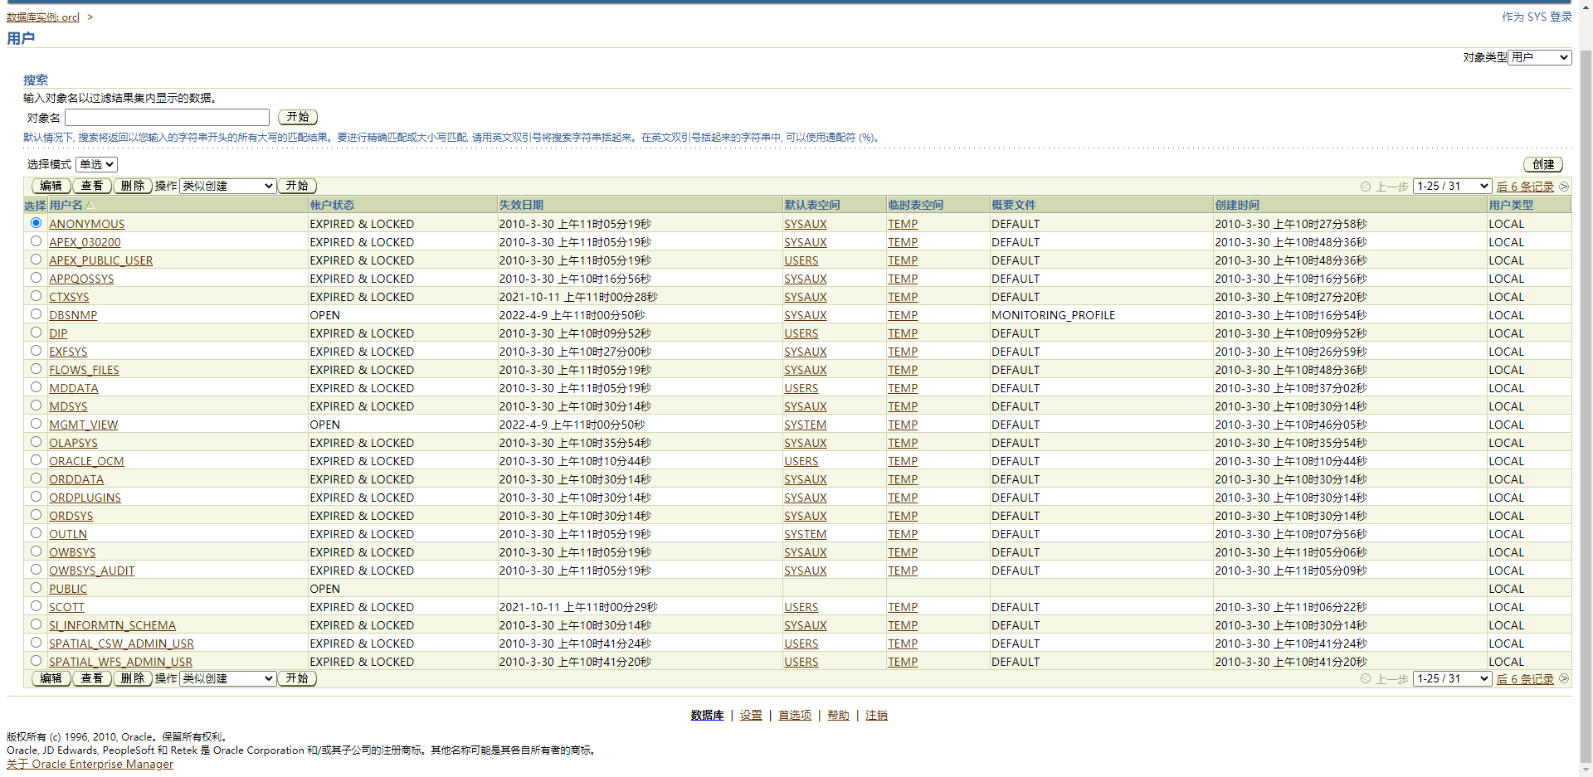
Task: Open the 1-25/31 record range dropdown
Action: click(x=1451, y=186)
